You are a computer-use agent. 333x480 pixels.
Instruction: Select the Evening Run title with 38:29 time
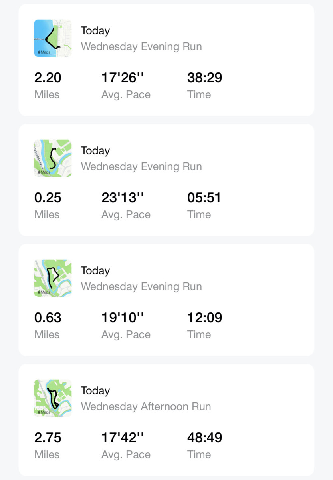pyautogui.click(x=141, y=47)
